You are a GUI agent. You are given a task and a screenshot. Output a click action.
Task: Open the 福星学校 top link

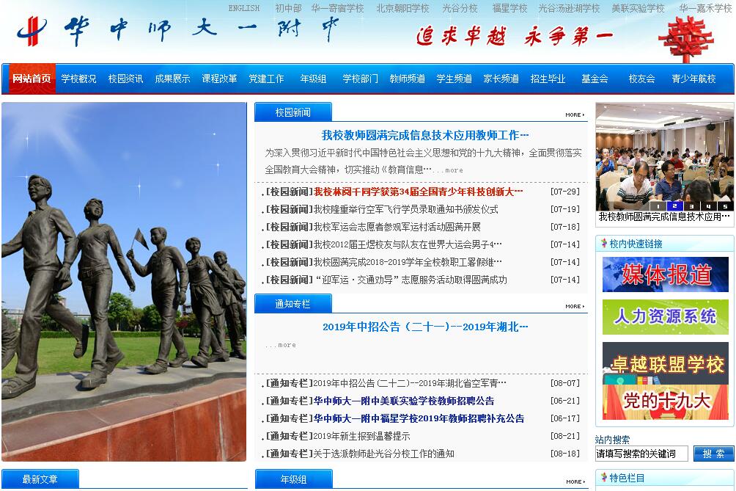pos(509,8)
